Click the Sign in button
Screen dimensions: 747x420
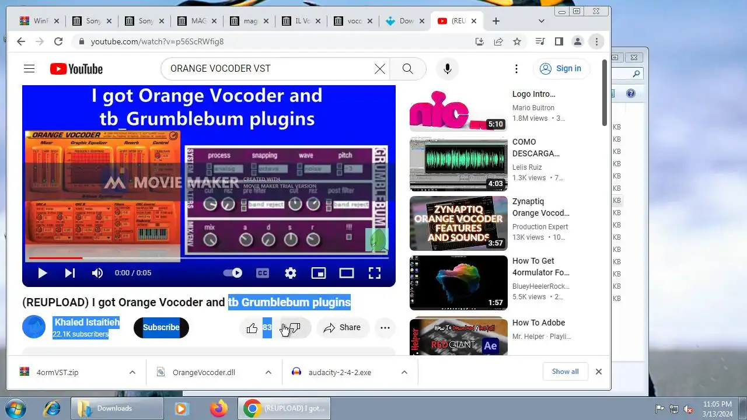[561, 69]
